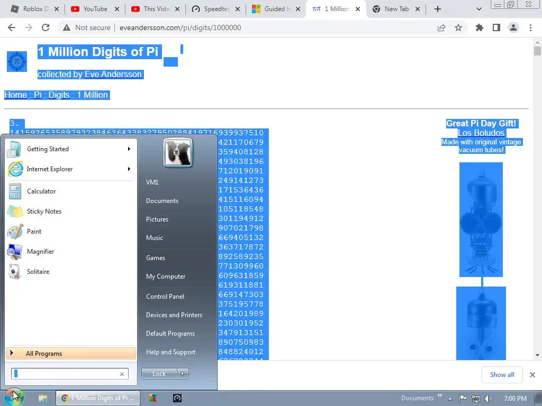Expand Internet Explorer jump list arrow
The width and height of the screenshot is (542, 406).
point(129,169)
